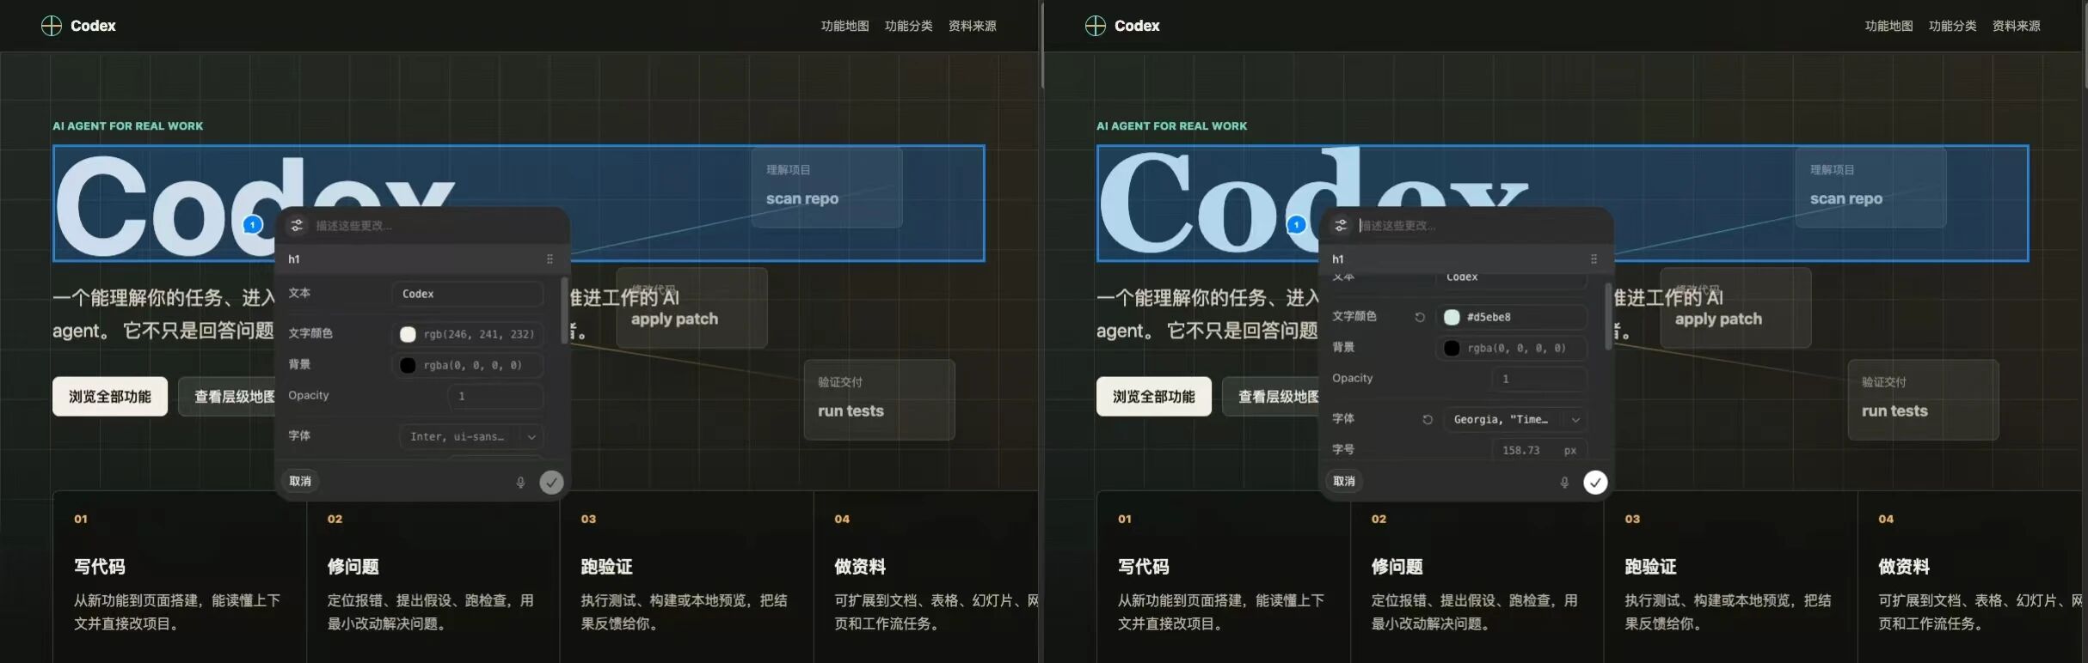Viewport: 2088px width, 663px height.
Task: Click the rgba(0, 0, 0, 0) value in right popup
Action: (x=1516, y=348)
